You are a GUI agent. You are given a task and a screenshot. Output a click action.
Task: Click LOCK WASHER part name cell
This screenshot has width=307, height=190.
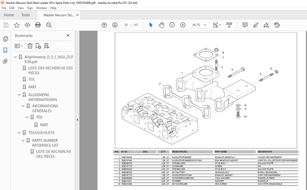(x=222, y=178)
